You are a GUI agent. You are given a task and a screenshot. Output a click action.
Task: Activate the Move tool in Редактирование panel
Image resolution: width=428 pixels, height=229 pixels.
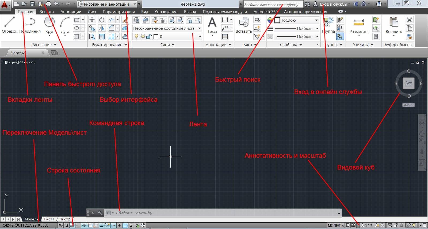tap(92, 20)
